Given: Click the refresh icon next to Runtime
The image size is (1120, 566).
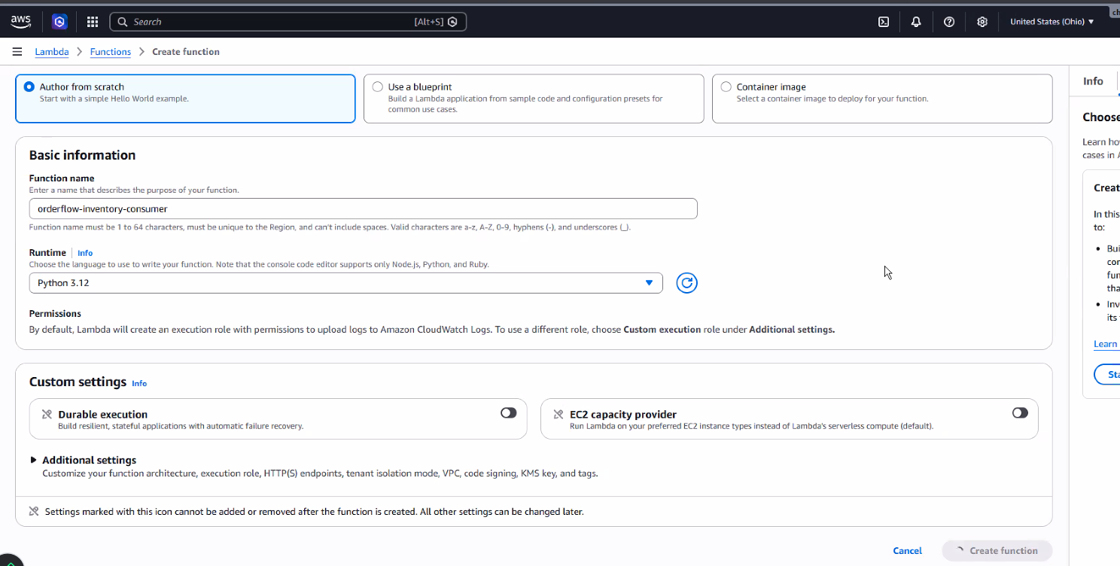Looking at the screenshot, I should tap(686, 283).
